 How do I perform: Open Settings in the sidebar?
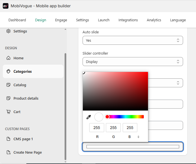coord(20,31)
